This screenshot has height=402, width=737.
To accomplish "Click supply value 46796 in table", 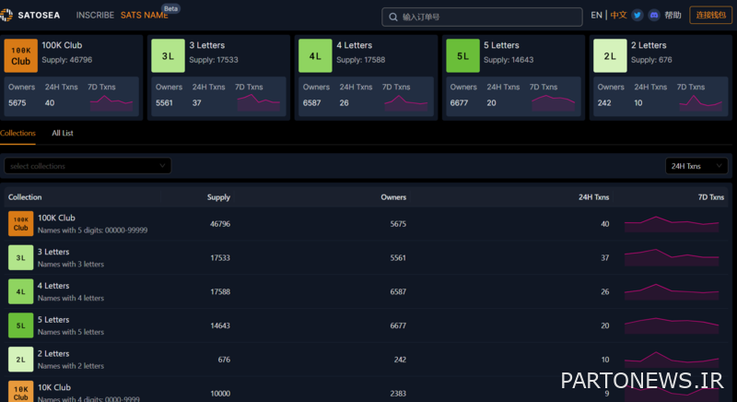I will click(220, 224).
